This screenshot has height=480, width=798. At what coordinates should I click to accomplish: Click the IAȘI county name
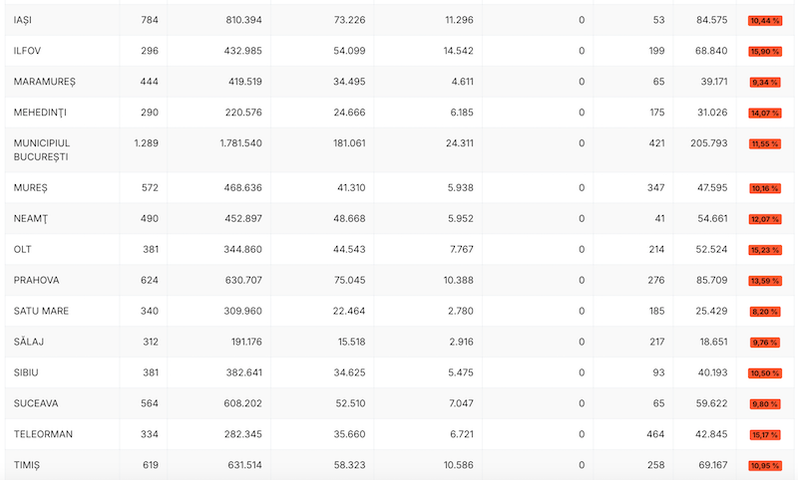tap(22, 20)
